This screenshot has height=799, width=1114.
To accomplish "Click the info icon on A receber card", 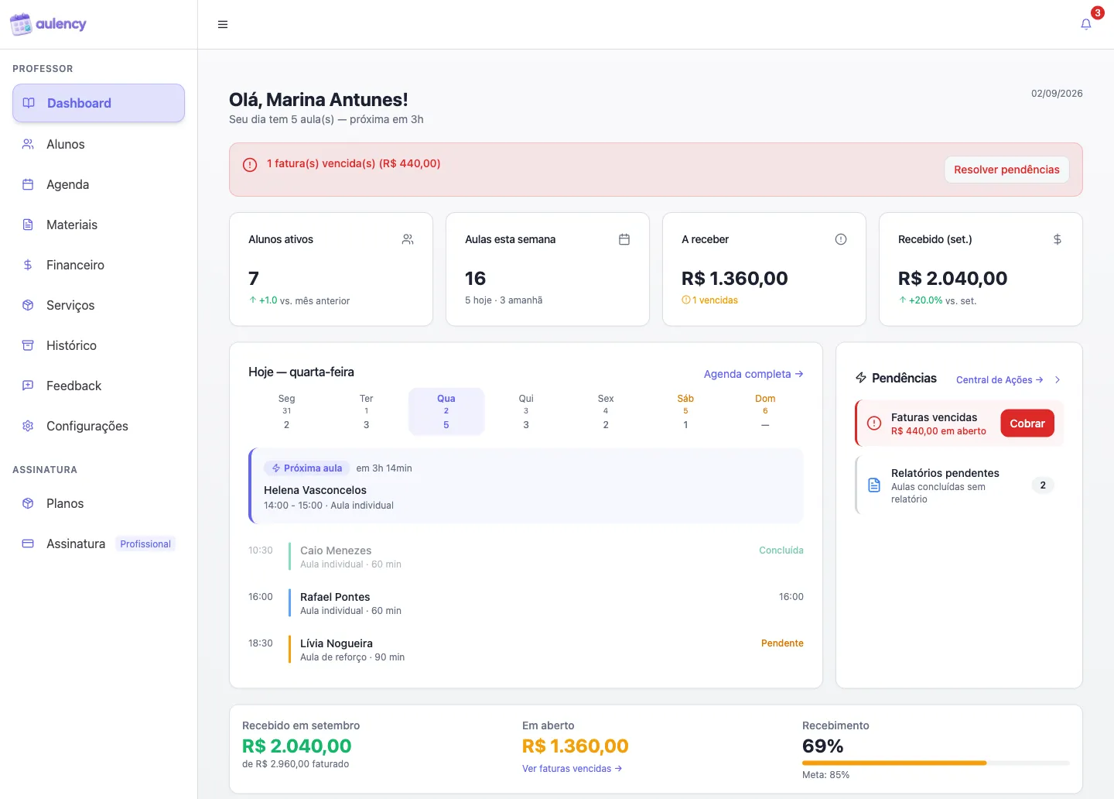I will pos(841,239).
